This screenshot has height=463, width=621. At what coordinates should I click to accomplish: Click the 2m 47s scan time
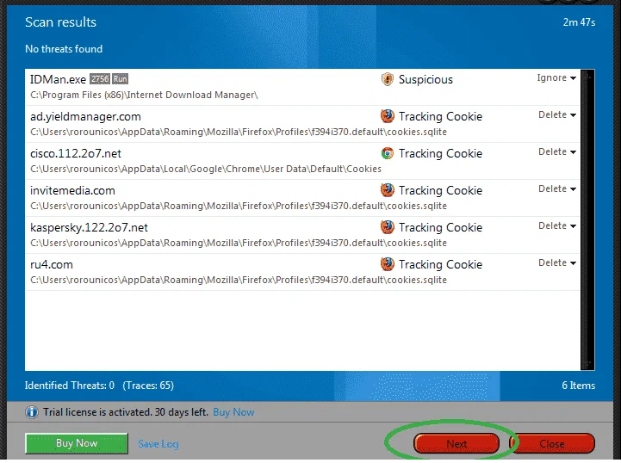(x=579, y=22)
